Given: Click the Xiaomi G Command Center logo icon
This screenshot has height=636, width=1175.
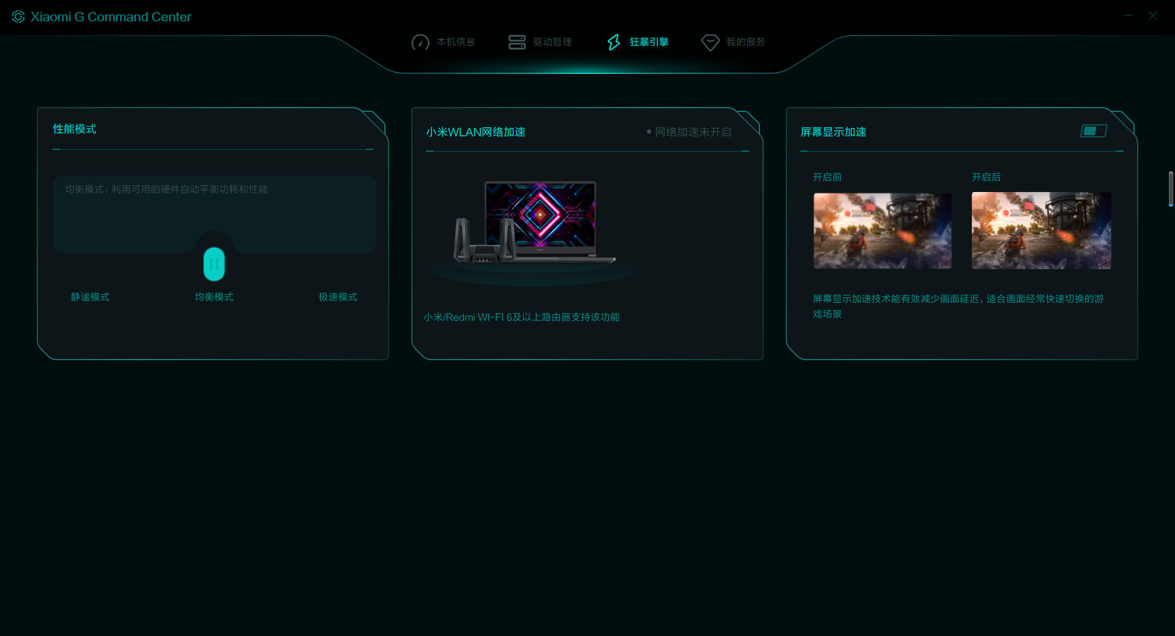Looking at the screenshot, I should (x=18, y=17).
